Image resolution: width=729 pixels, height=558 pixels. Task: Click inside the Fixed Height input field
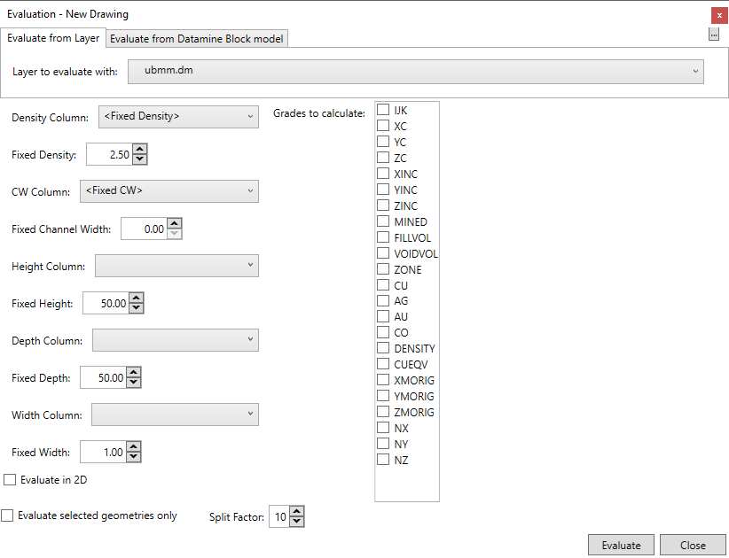coord(105,304)
